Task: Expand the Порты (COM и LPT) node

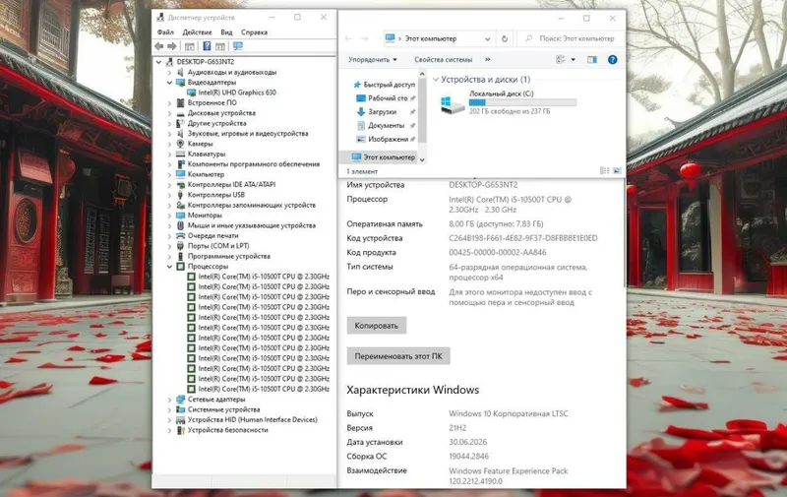Action: coord(169,246)
